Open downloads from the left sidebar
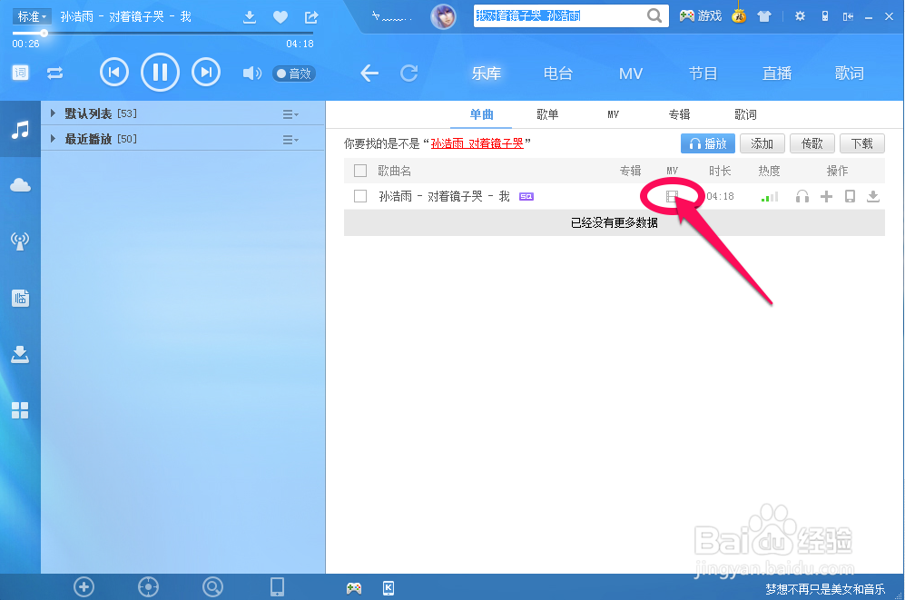 pyautogui.click(x=20, y=354)
